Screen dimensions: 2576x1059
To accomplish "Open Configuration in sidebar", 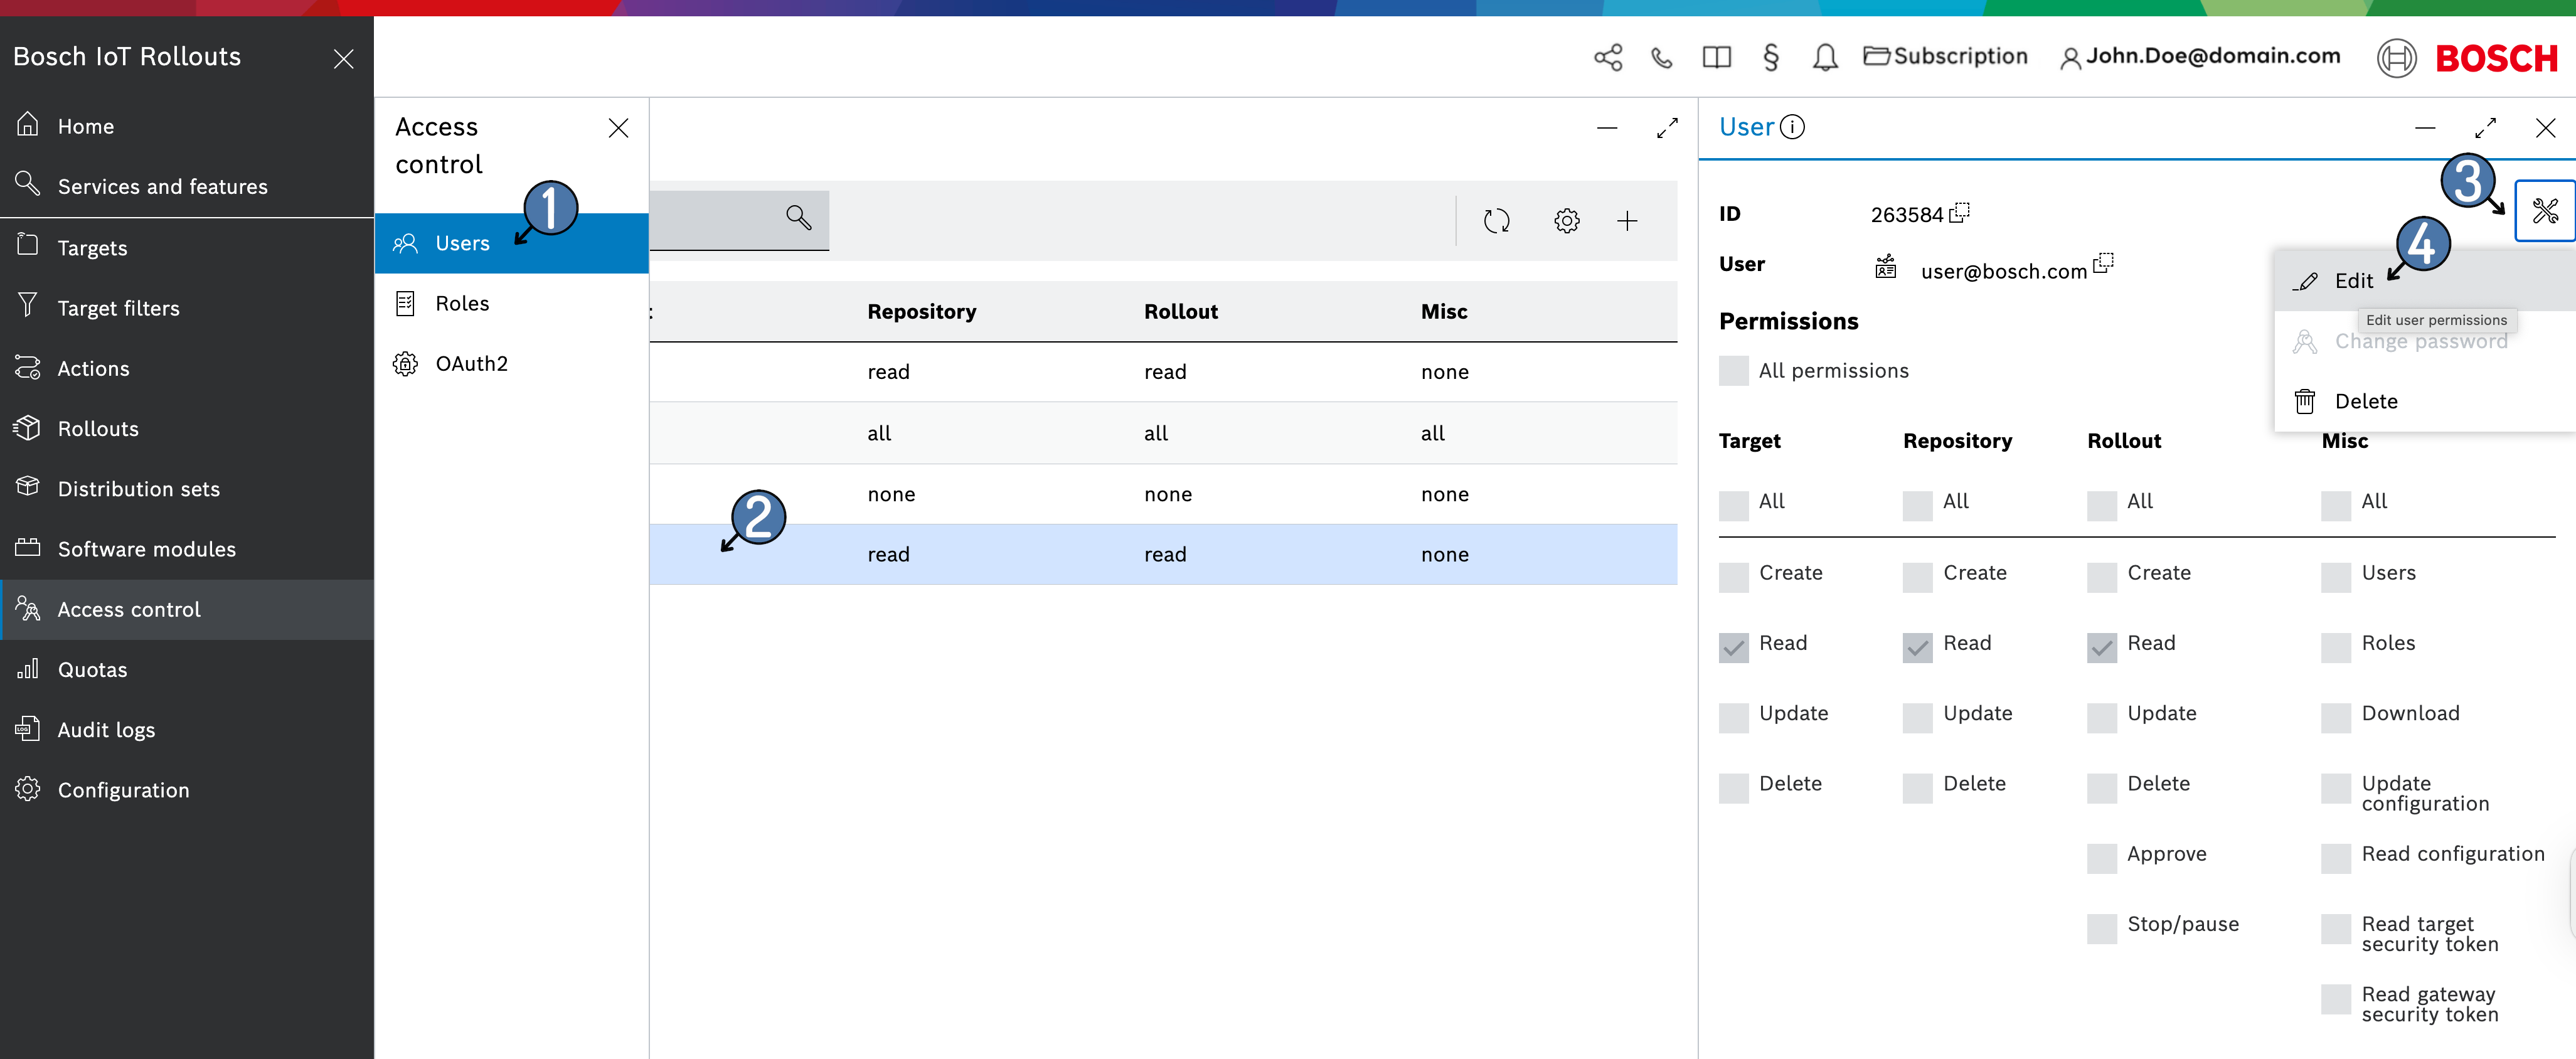I will (187, 790).
